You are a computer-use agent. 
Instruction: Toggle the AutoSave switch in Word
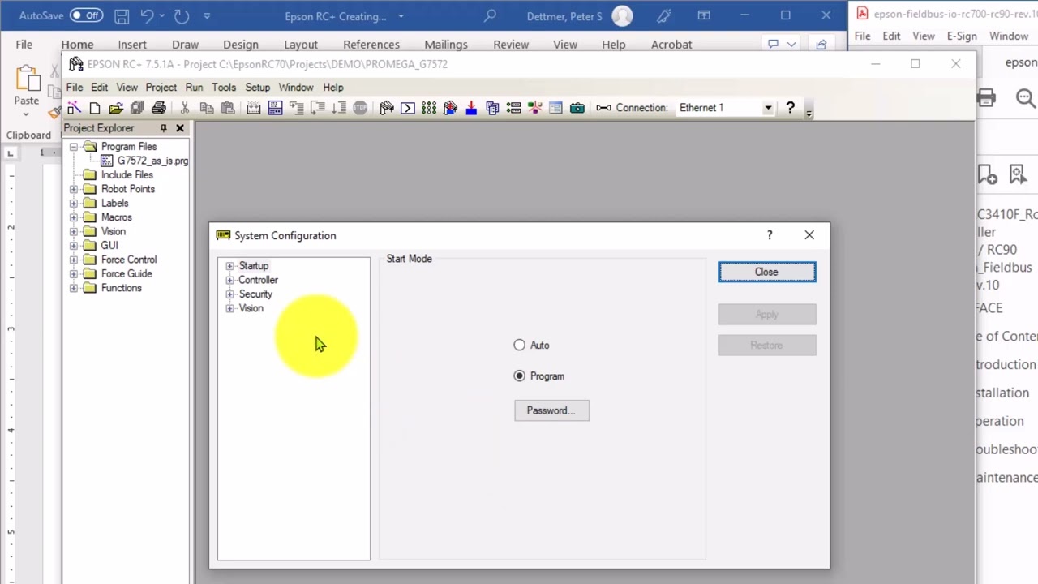[x=86, y=15]
